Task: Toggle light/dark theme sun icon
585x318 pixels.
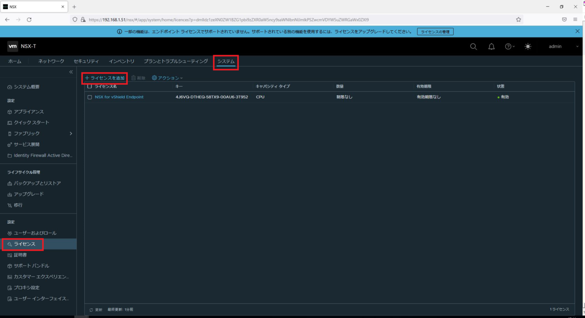Action: pyautogui.click(x=528, y=46)
